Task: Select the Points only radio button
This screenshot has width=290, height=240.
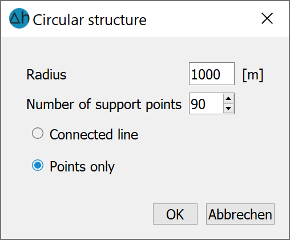Action: click(38, 165)
